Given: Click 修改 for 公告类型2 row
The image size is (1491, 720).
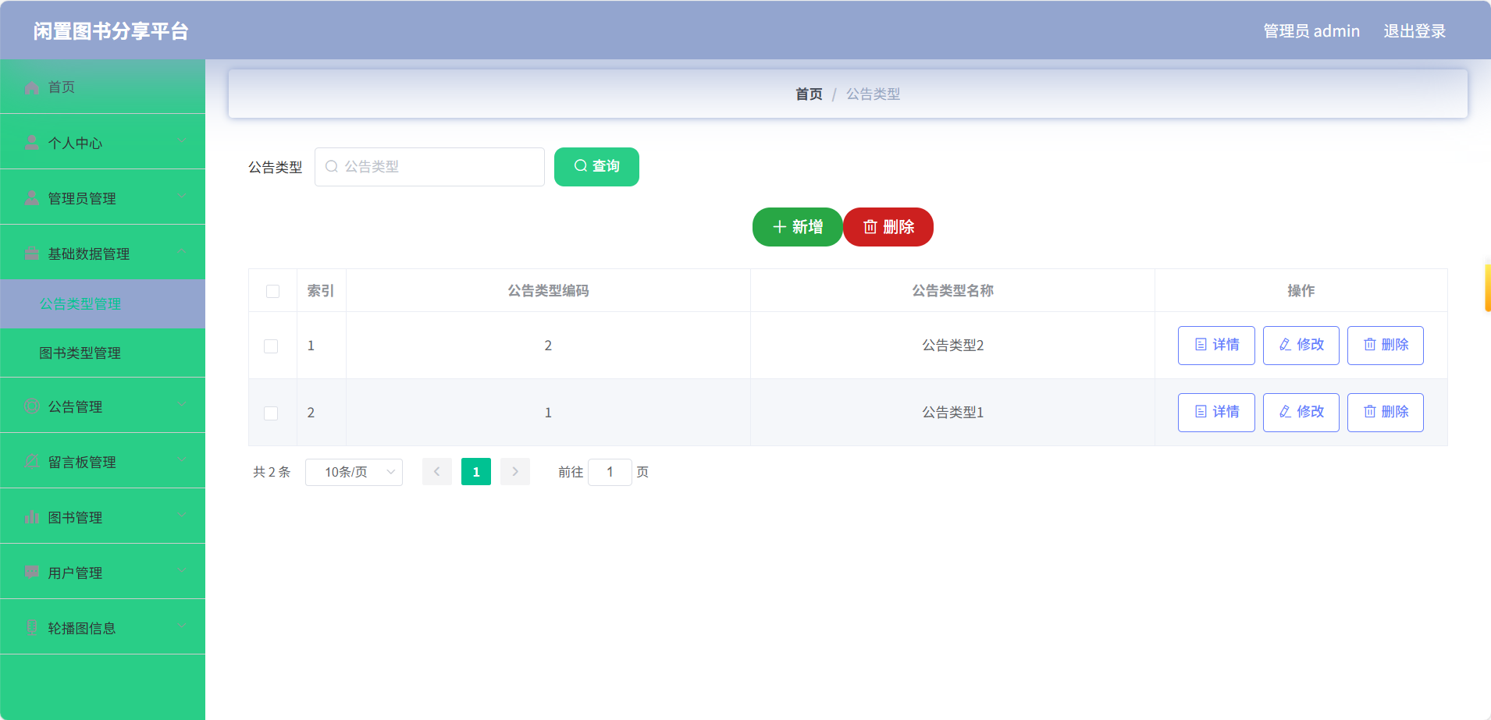Looking at the screenshot, I should tap(1301, 346).
